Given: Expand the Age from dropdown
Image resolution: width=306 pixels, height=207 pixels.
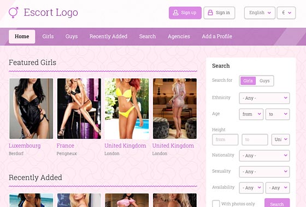Looking at the screenshot, I should coord(251,114).
